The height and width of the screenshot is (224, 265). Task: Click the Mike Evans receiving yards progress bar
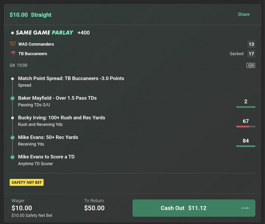(246, 146)
